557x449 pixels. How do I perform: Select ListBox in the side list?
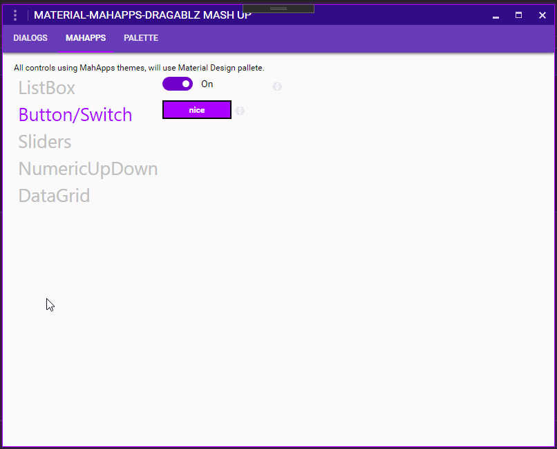click(46, 88)
